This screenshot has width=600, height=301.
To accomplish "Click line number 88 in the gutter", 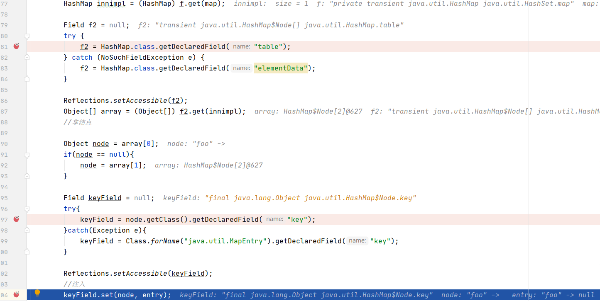I will [x=4, y=122].
